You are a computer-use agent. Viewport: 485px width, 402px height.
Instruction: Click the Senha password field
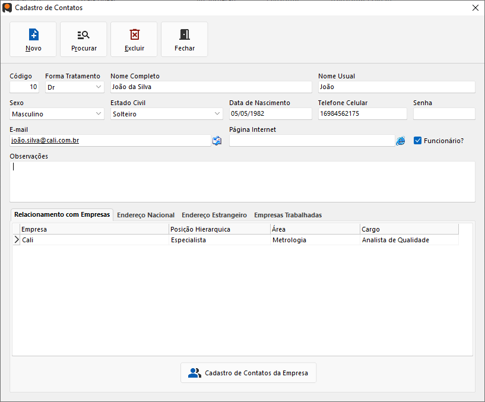pyautogui.click(x=444, y=114)
